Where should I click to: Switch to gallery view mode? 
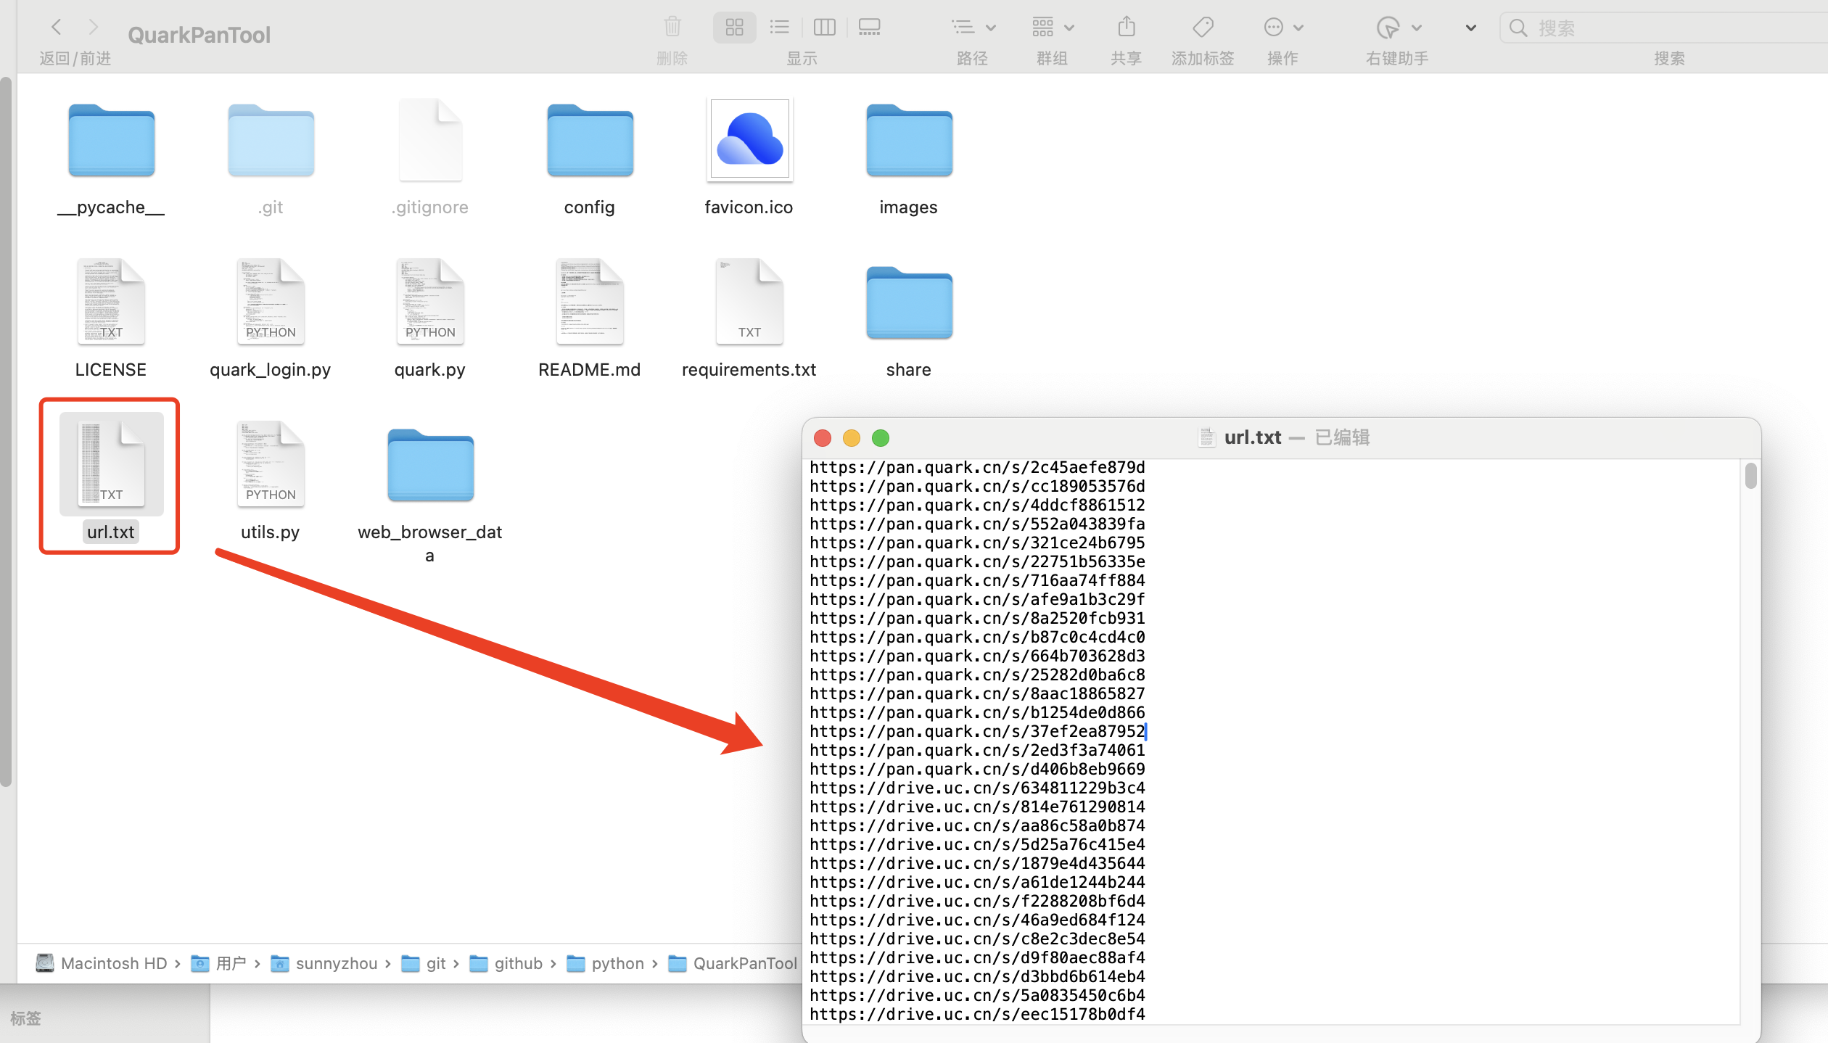point(869,28)
